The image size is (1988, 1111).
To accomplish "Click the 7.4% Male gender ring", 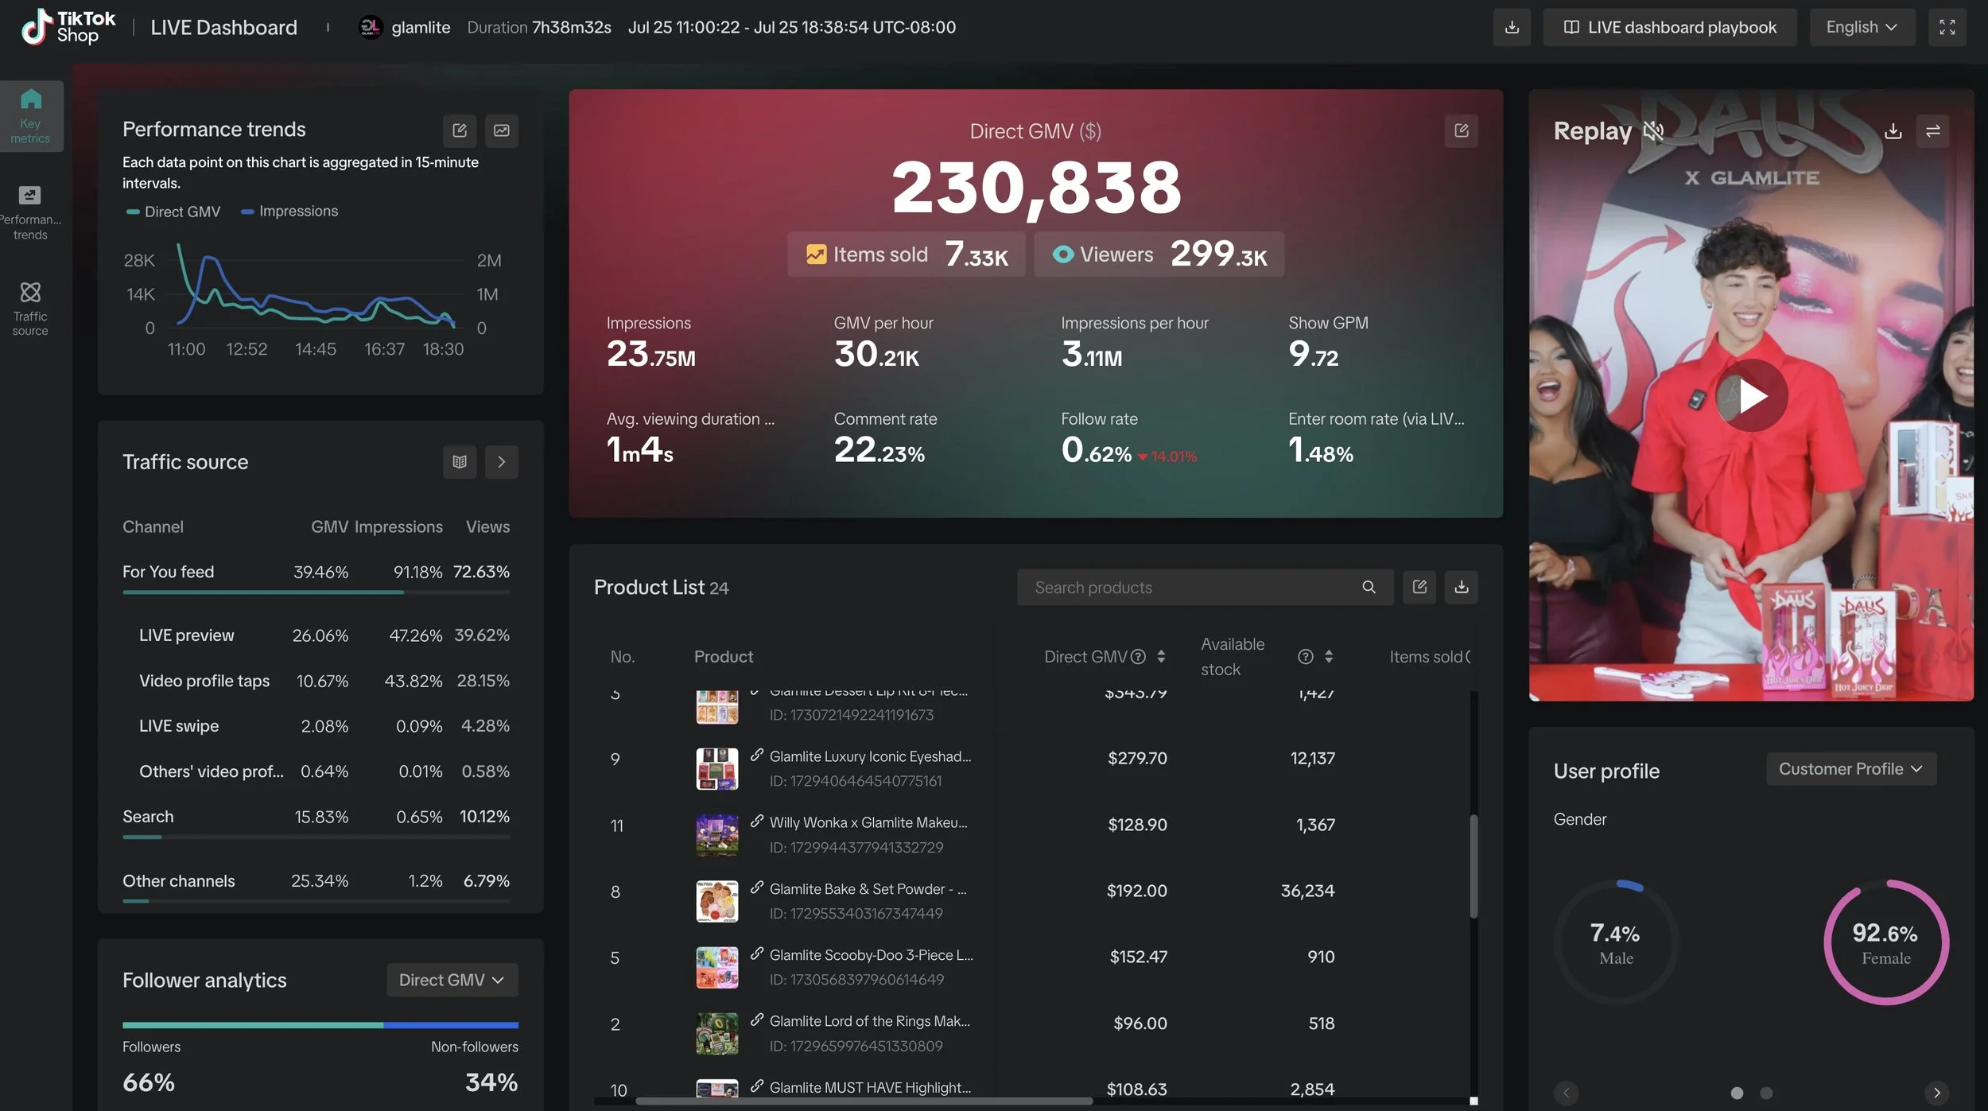I will (x=1616, y=942).
